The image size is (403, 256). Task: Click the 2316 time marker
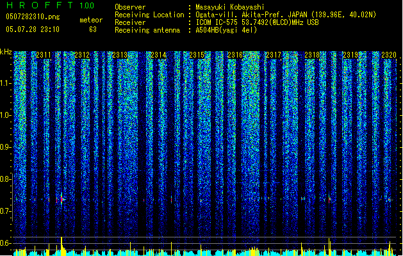pos(235,55)
